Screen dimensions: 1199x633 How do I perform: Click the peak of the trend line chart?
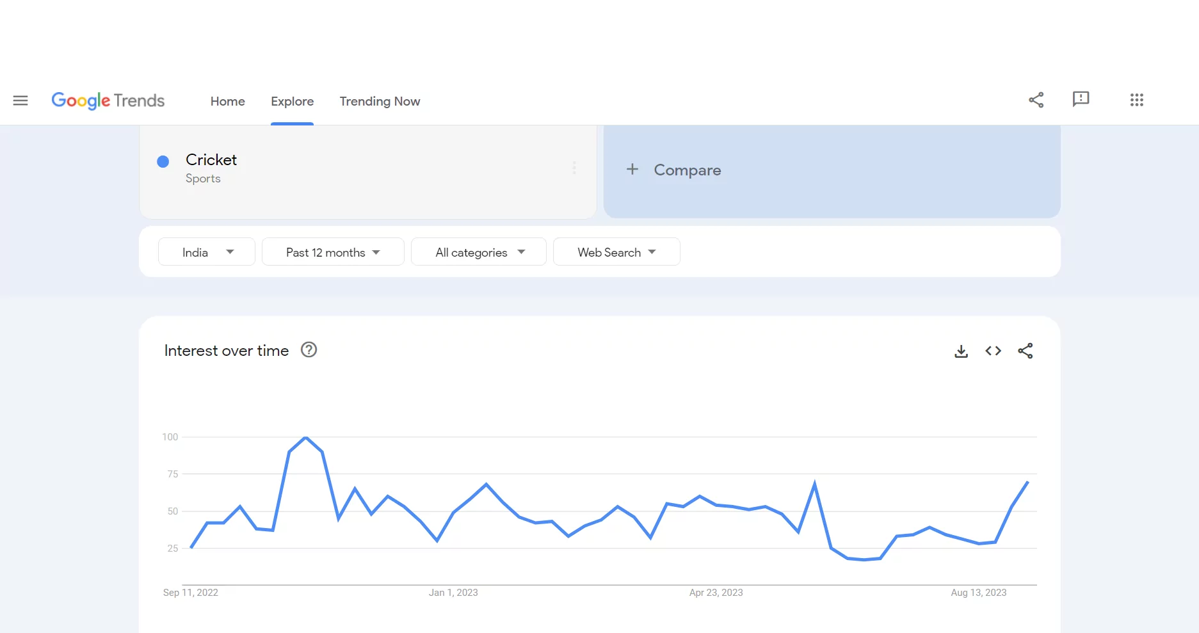[305, 438]
